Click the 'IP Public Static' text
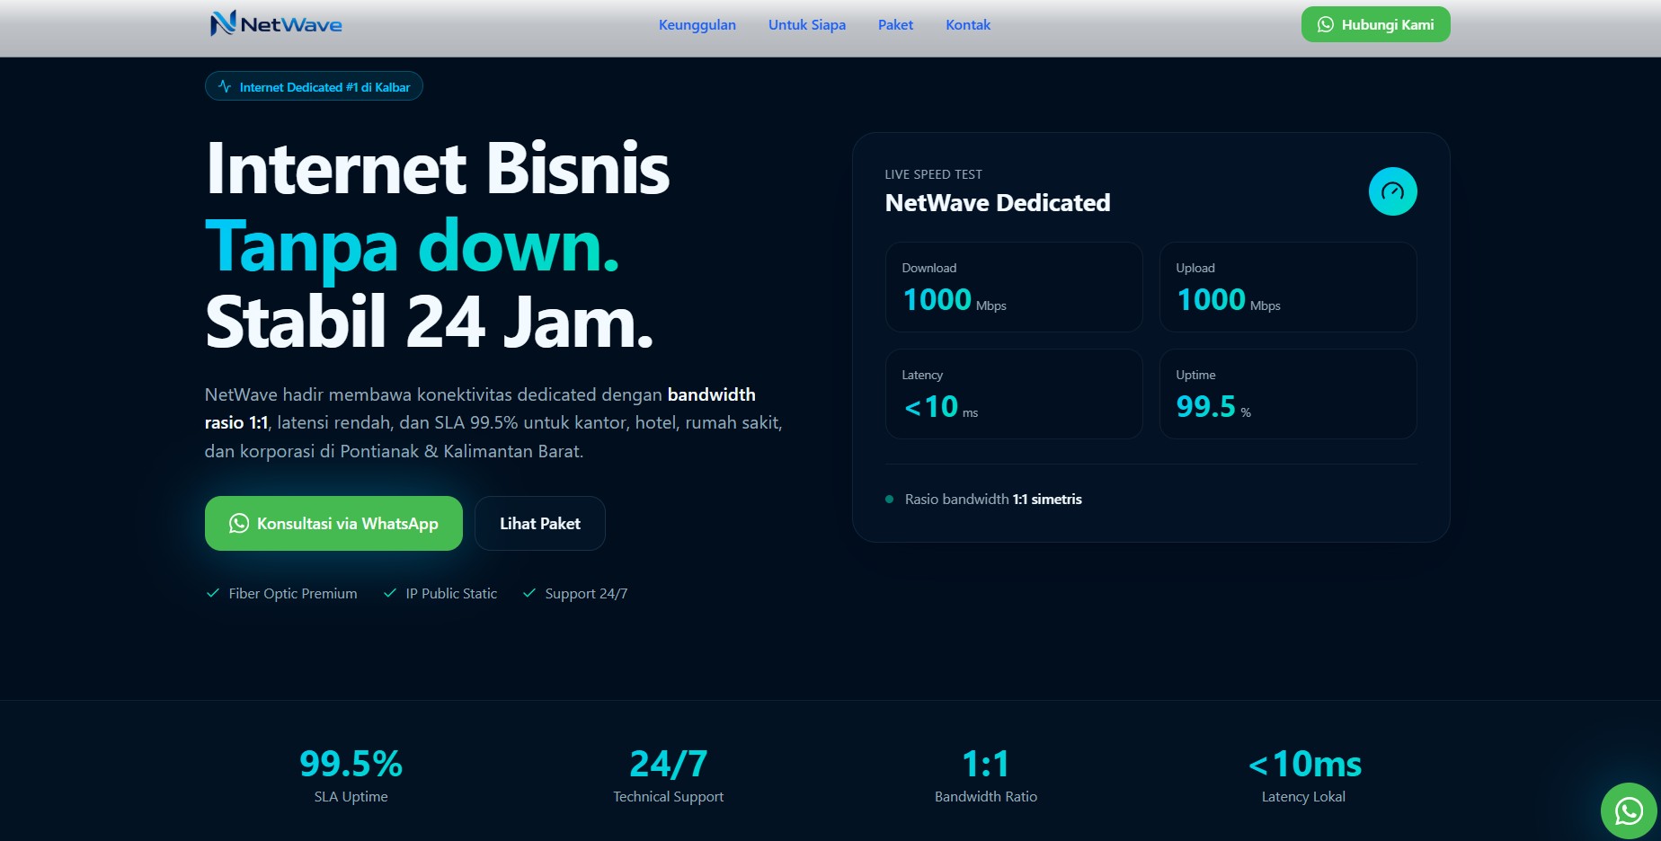 pos(451,594)
